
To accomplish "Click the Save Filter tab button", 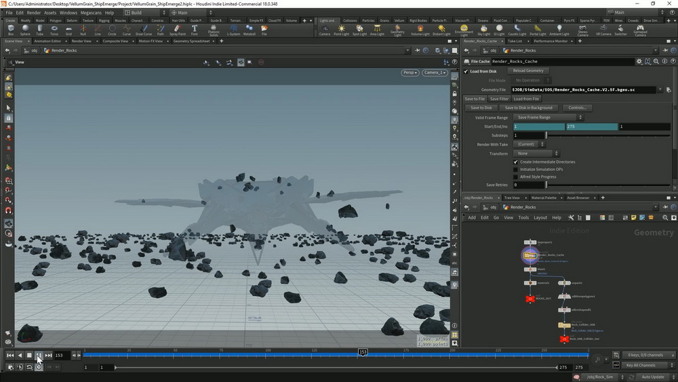I will (499, 99).
